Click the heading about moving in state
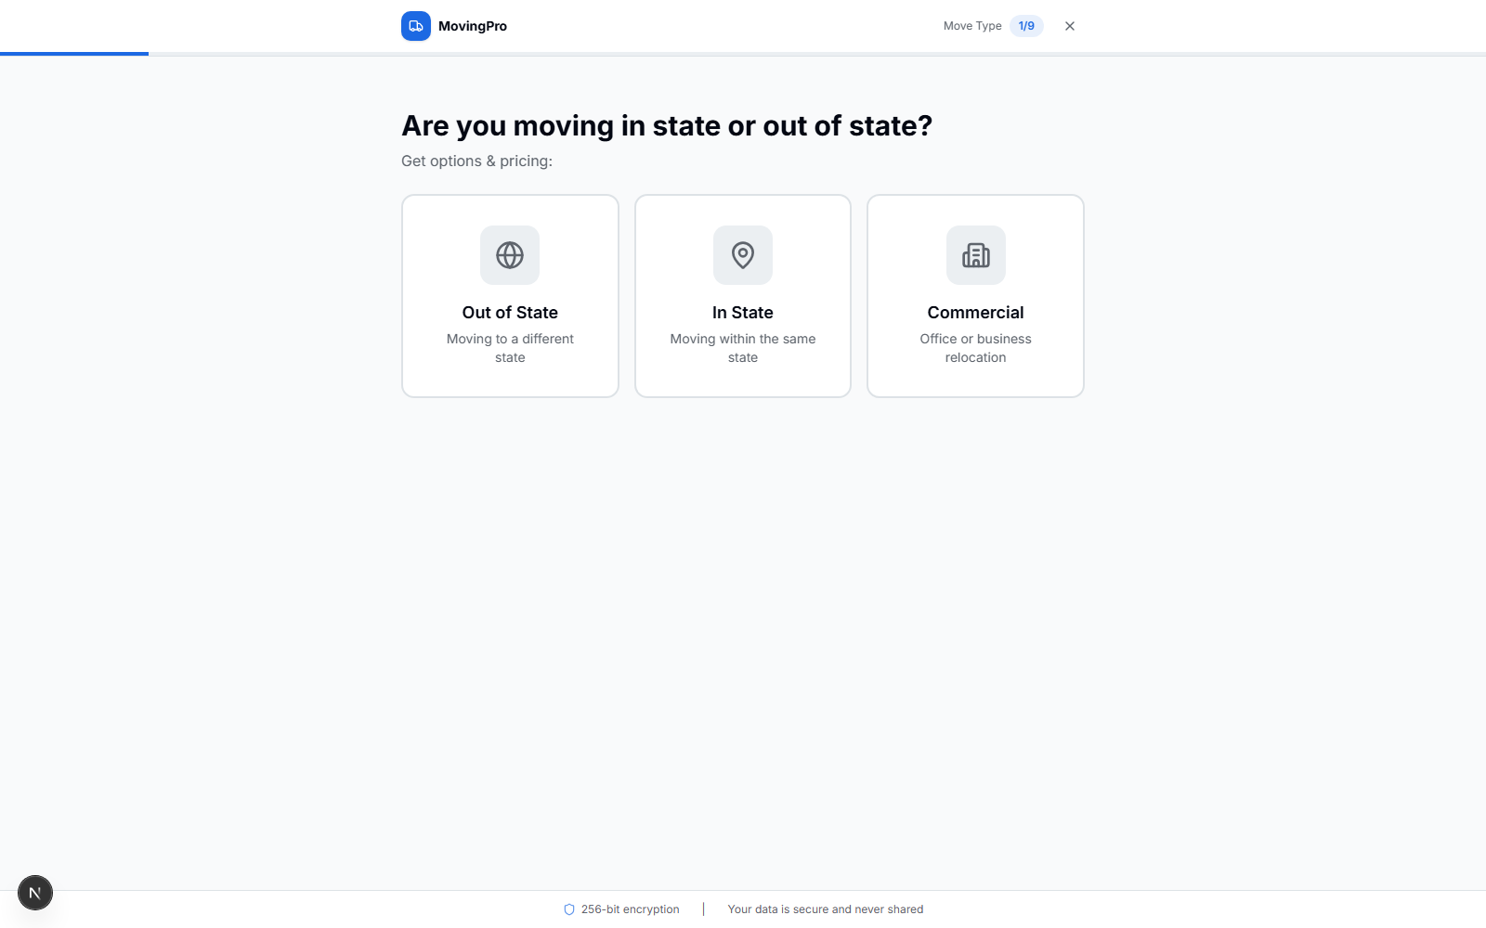The height and width of the screenshot is (928, 1486). pyautogui.click(x=667, y=125)
